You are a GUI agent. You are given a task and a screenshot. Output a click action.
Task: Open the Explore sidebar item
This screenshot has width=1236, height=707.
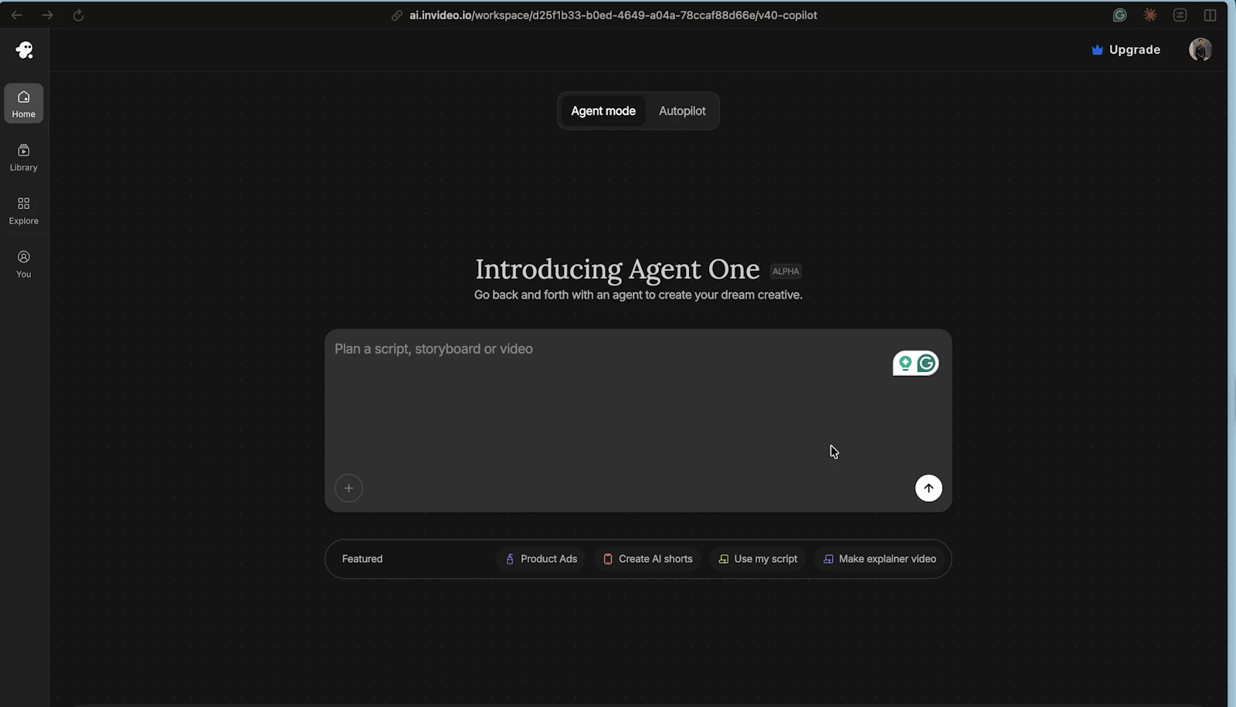pos(24,210)
